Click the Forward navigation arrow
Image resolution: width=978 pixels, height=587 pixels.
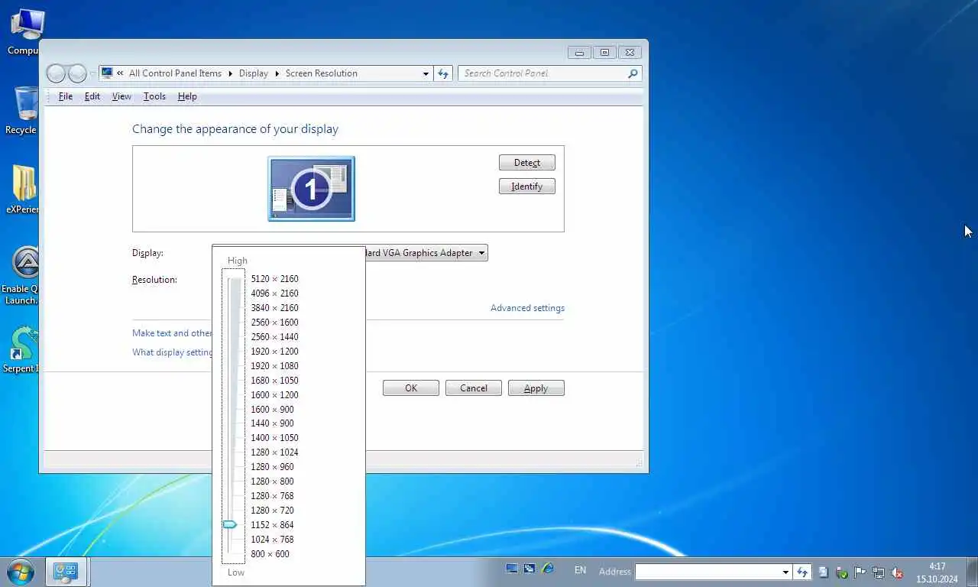point(77,73)
